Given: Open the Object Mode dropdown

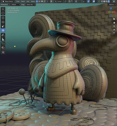Looking at the screenshot, I should click(x=8, y=2).
